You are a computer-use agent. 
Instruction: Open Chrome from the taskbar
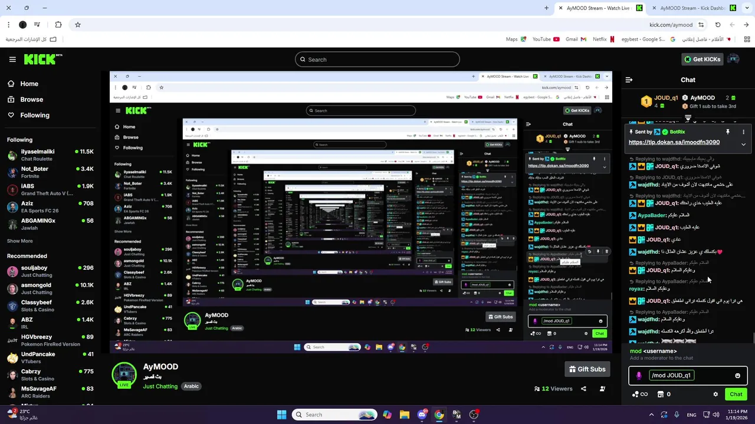(439, 415)
